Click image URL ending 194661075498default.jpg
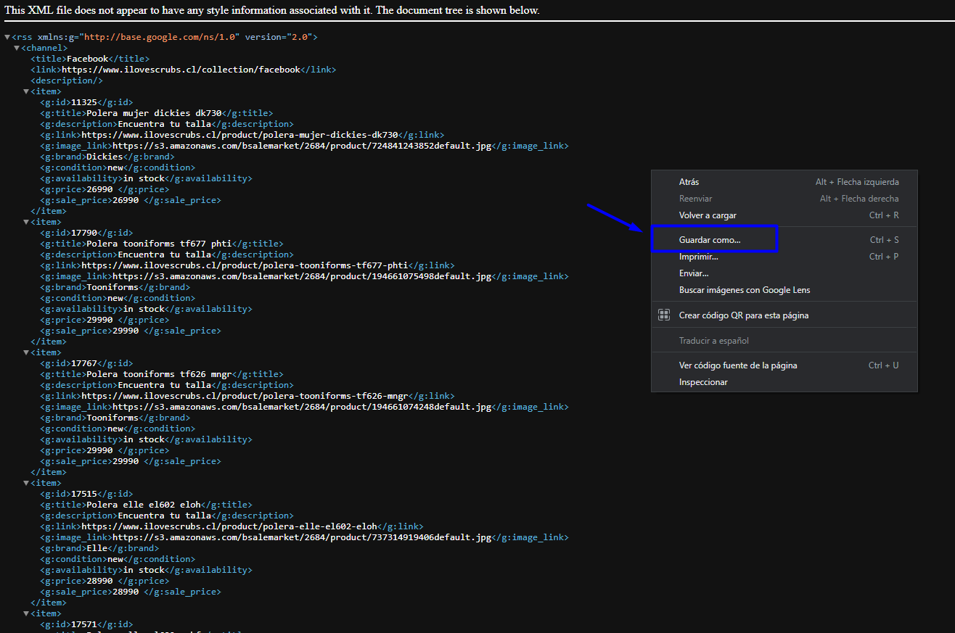 coord(302,276)
